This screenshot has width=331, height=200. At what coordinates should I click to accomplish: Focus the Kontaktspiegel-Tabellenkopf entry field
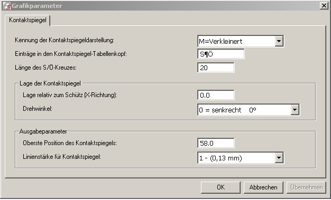[x=221, y=54]
